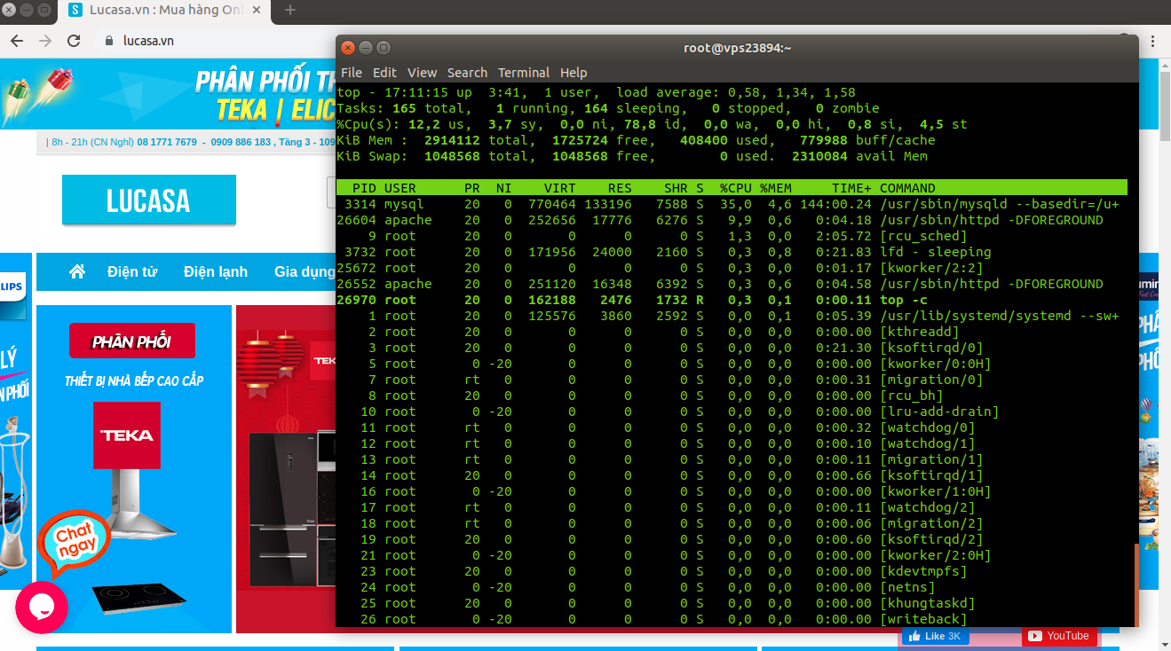Click the COMMAND column header

point(907,188)
